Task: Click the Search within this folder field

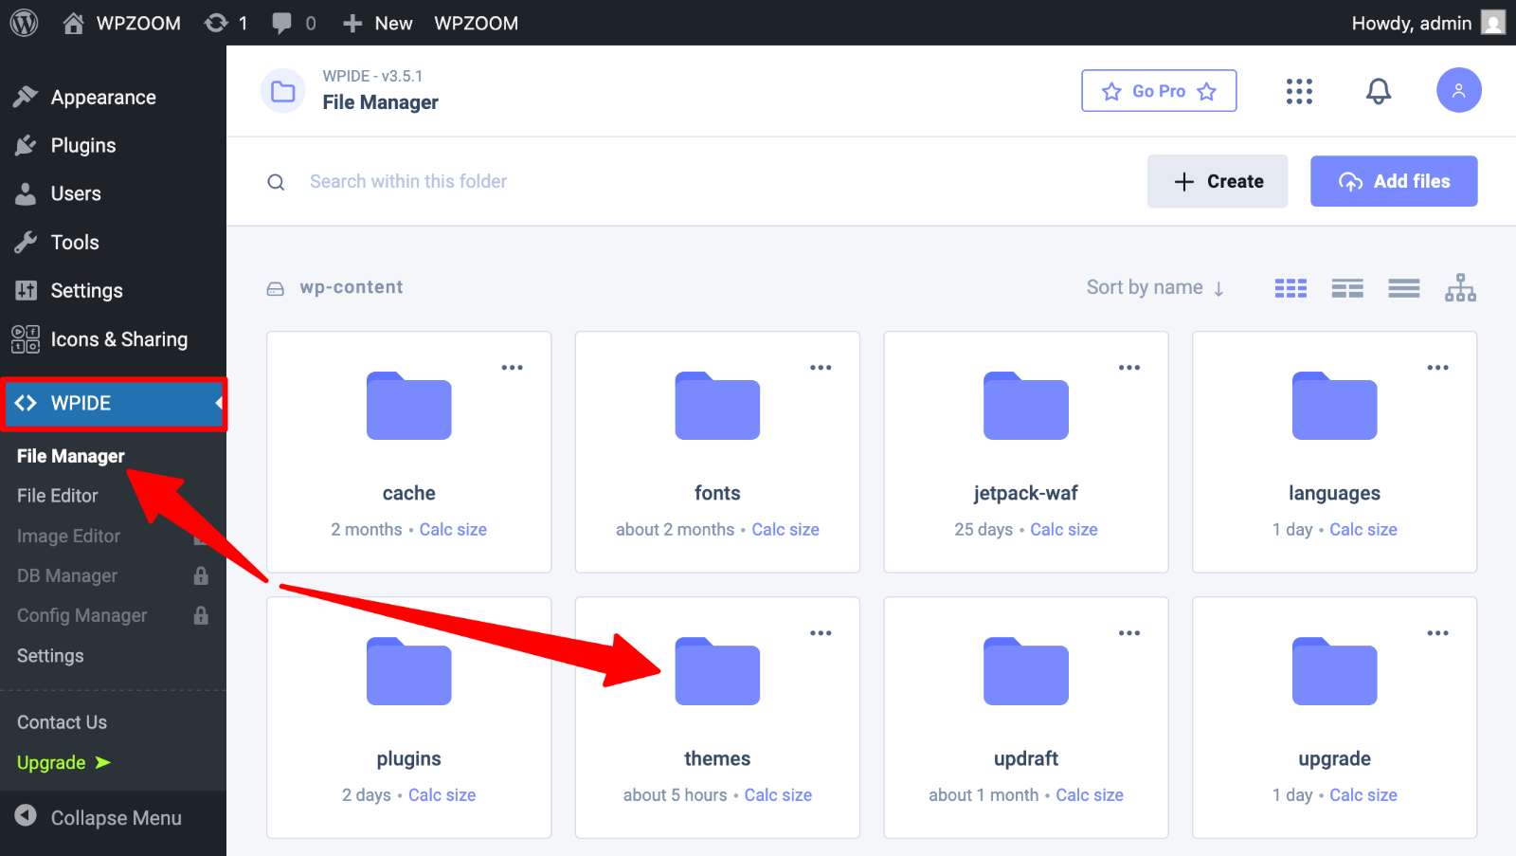Action: (x=407, y=181)
